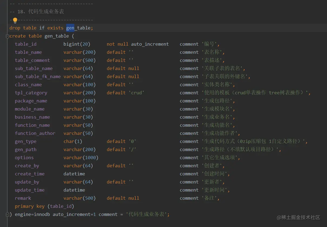Viewport: 327px width, 227px height.
Task: Click the comment line '-- 18、代码生成业务表'
Action: (x=37, y=12)
